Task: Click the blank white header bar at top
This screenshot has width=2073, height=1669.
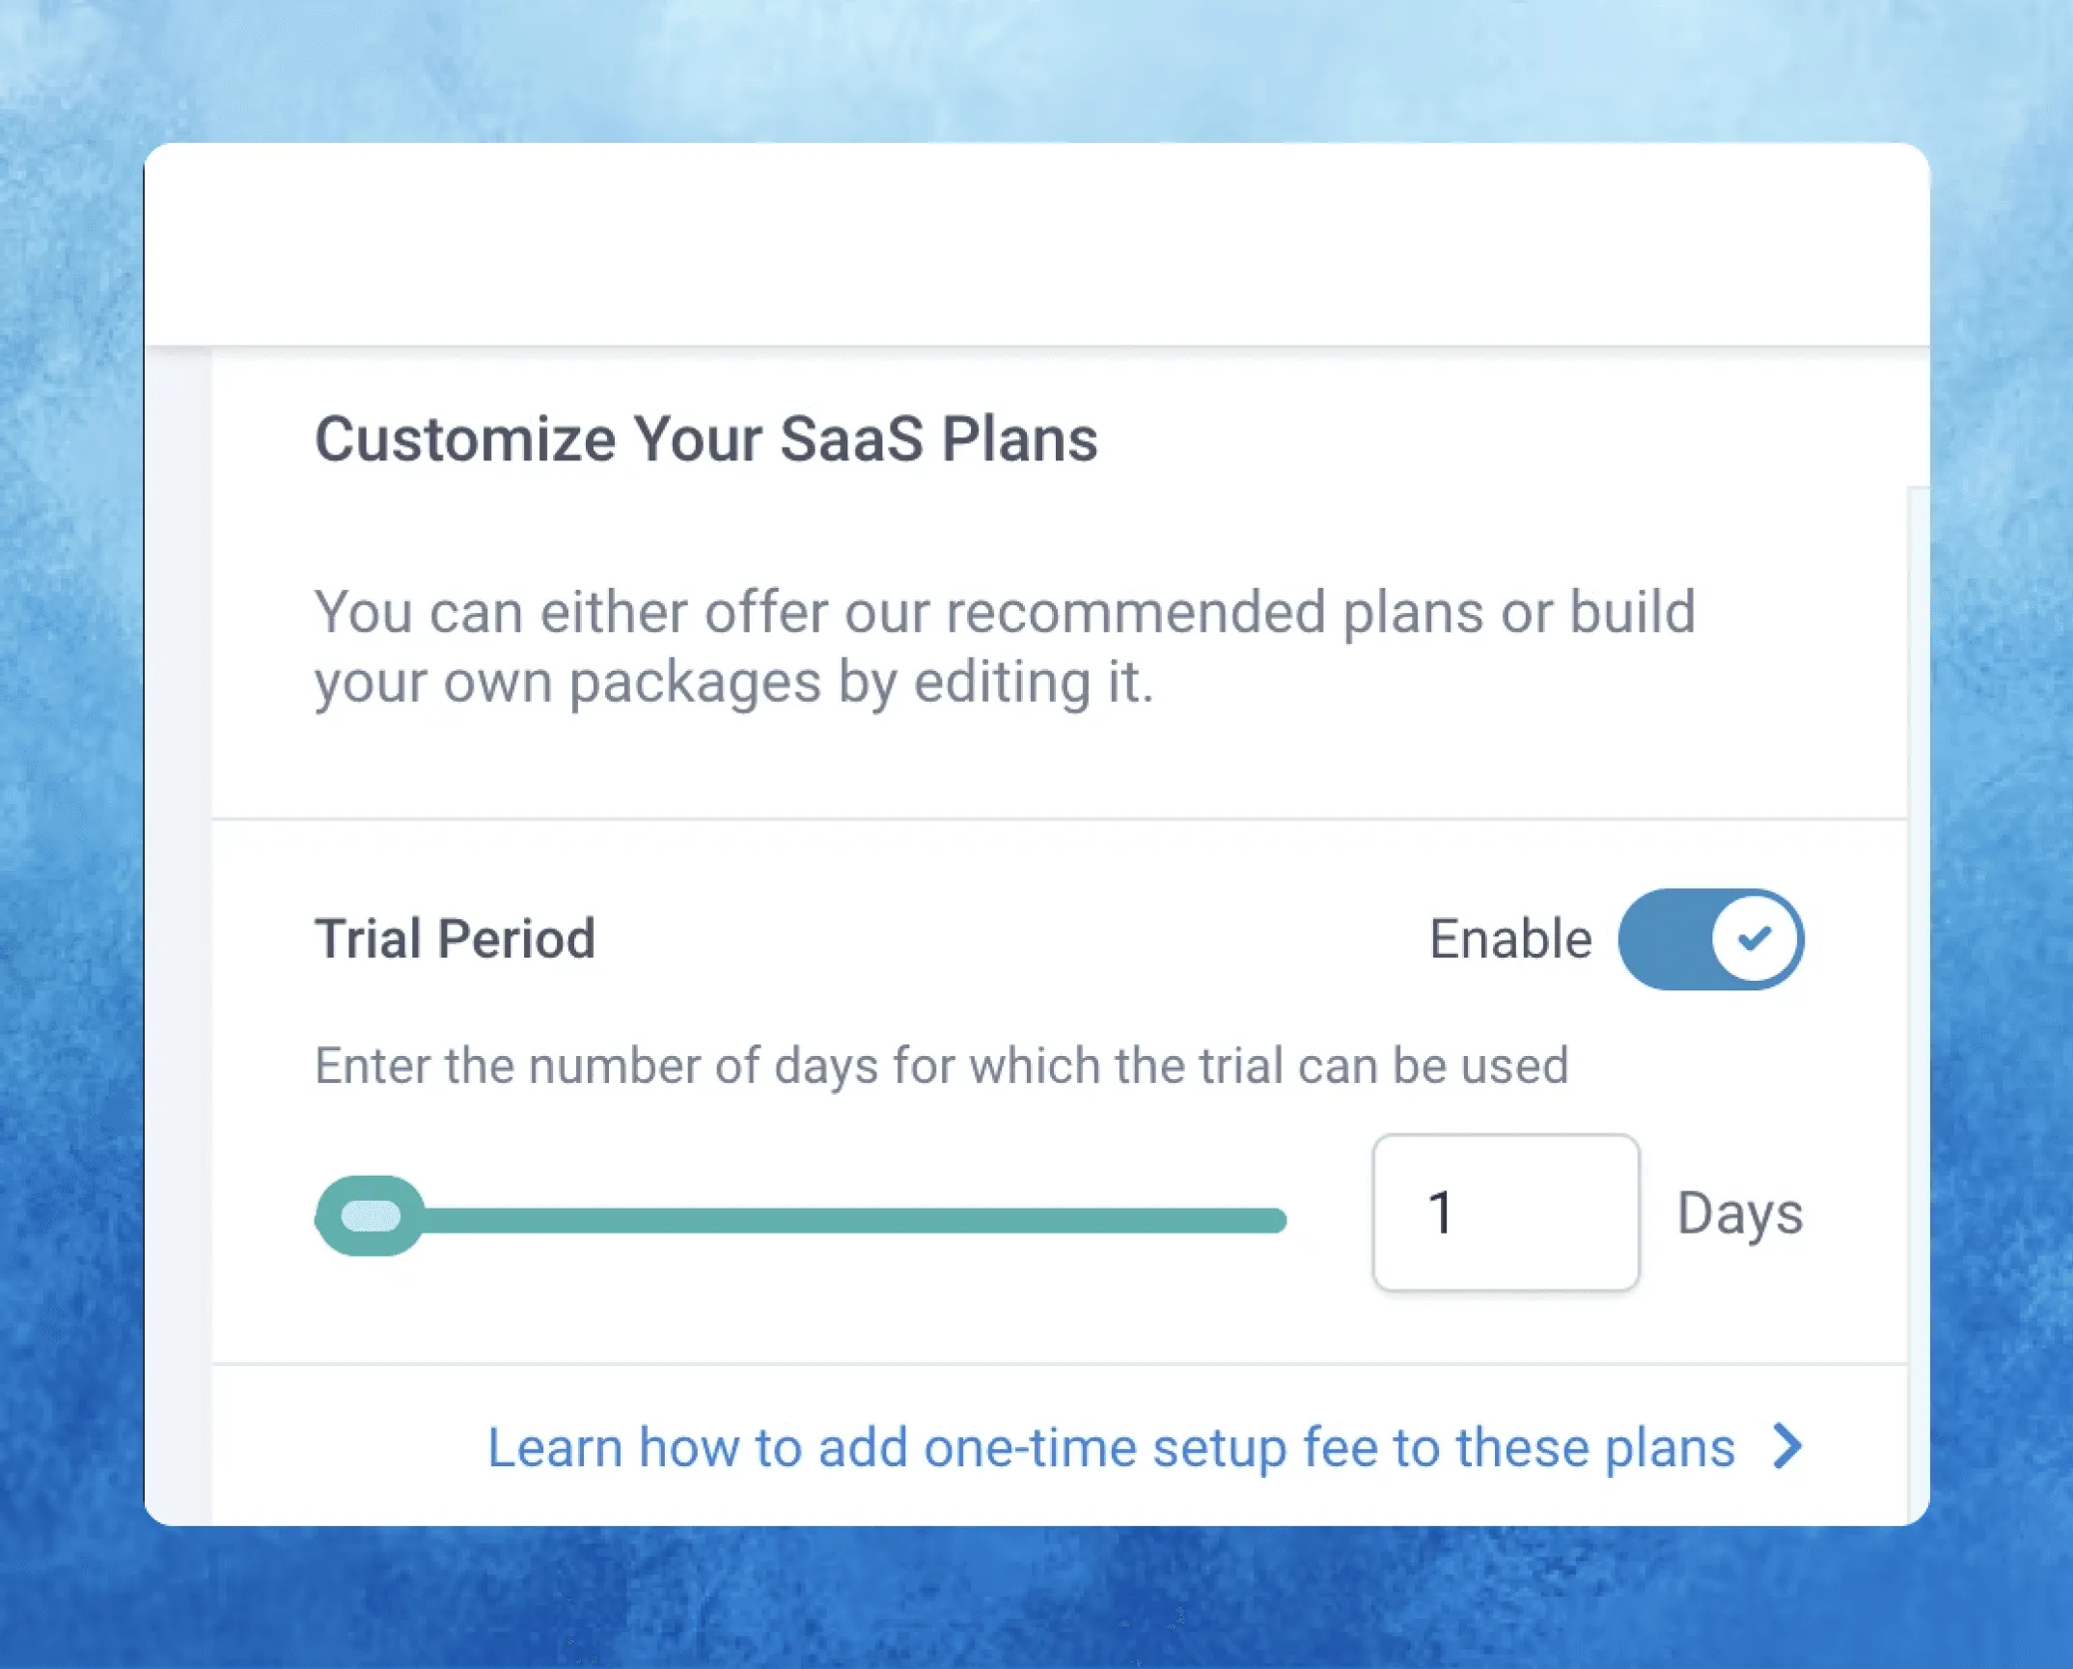Action: (1036, 243)
